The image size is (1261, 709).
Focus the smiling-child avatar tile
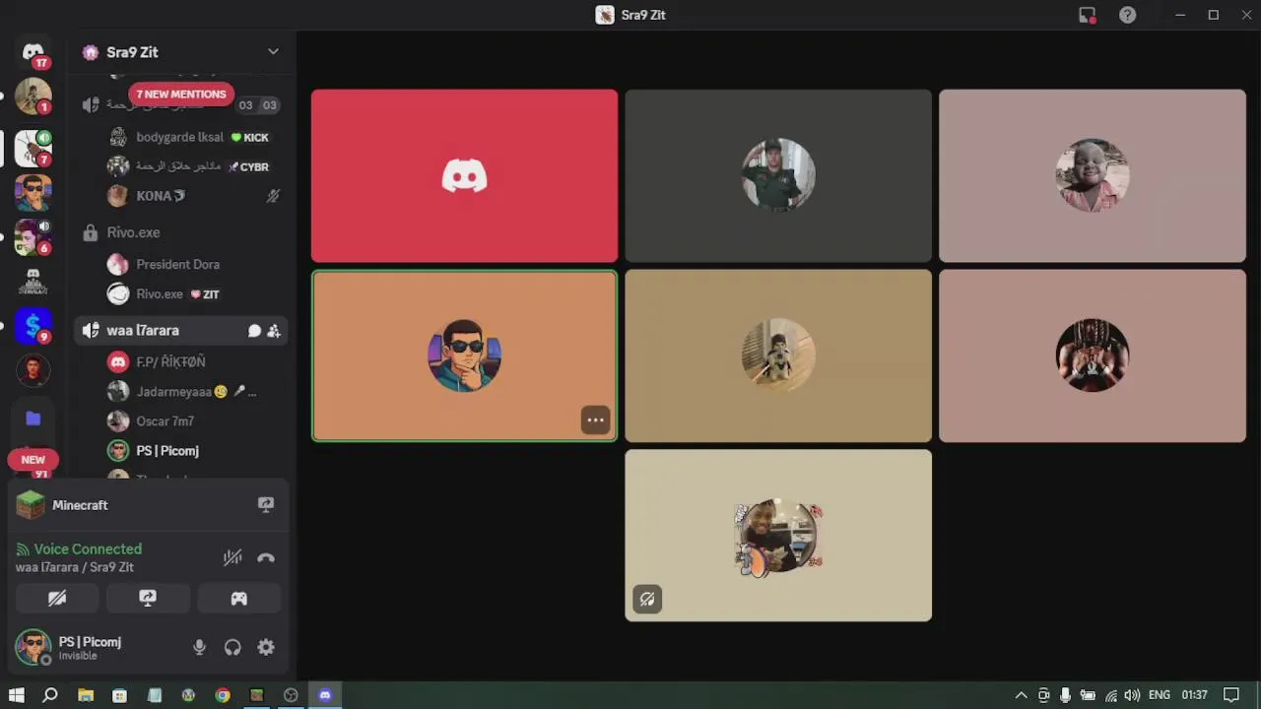click(1093, 176)
